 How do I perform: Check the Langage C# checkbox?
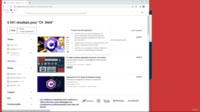[x=8, y=49]
